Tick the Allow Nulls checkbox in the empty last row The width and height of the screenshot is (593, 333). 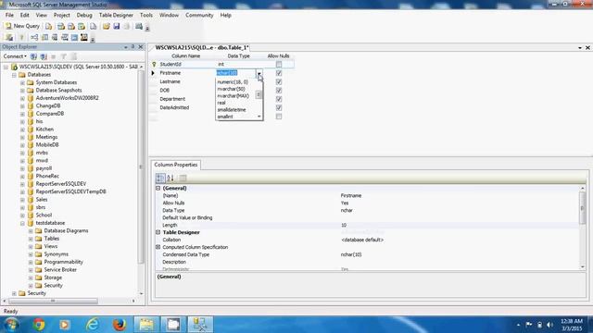pos(279,117)
